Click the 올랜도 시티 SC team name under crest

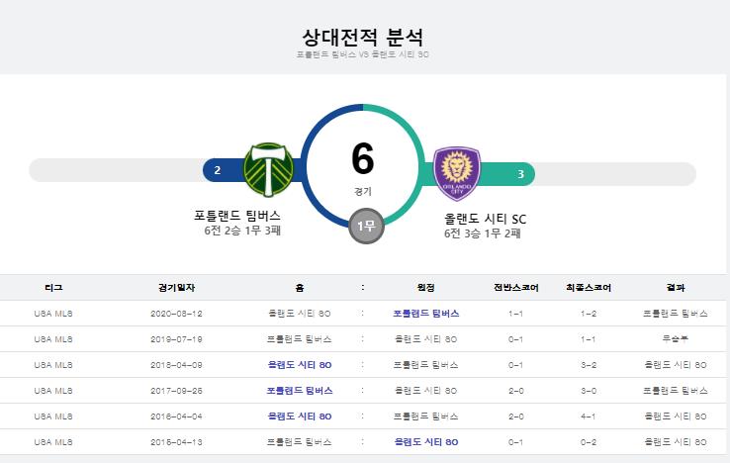point(485,219)
